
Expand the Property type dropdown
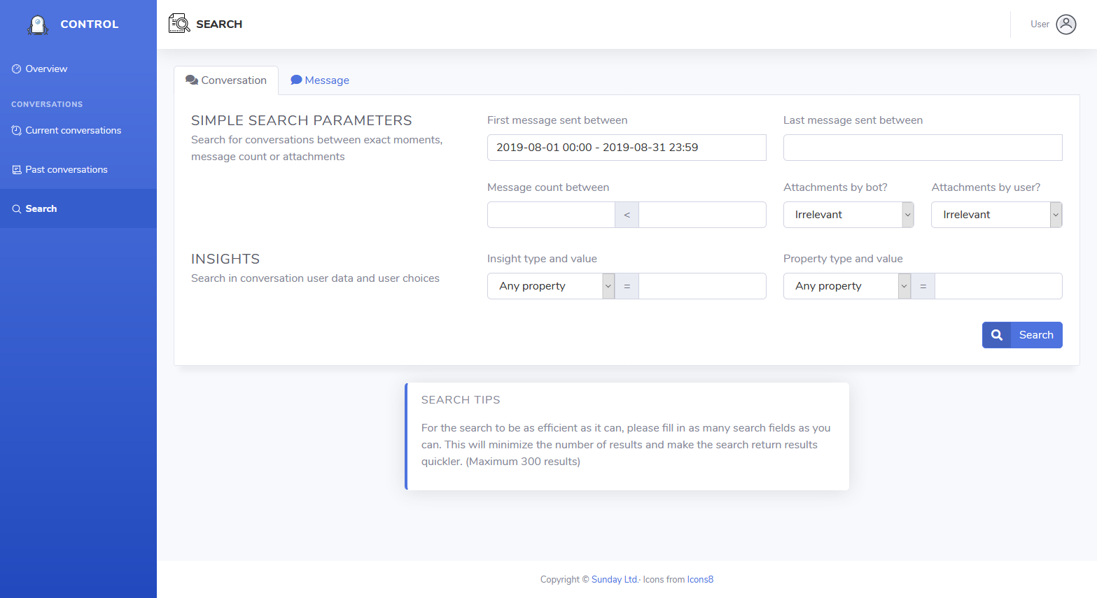pos(846,286)
